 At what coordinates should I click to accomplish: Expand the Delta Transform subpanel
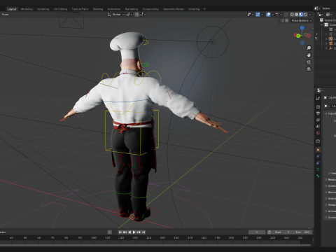point(332,173)
